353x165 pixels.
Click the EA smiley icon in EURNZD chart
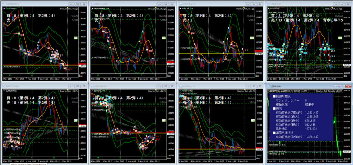tap(77, 91)
